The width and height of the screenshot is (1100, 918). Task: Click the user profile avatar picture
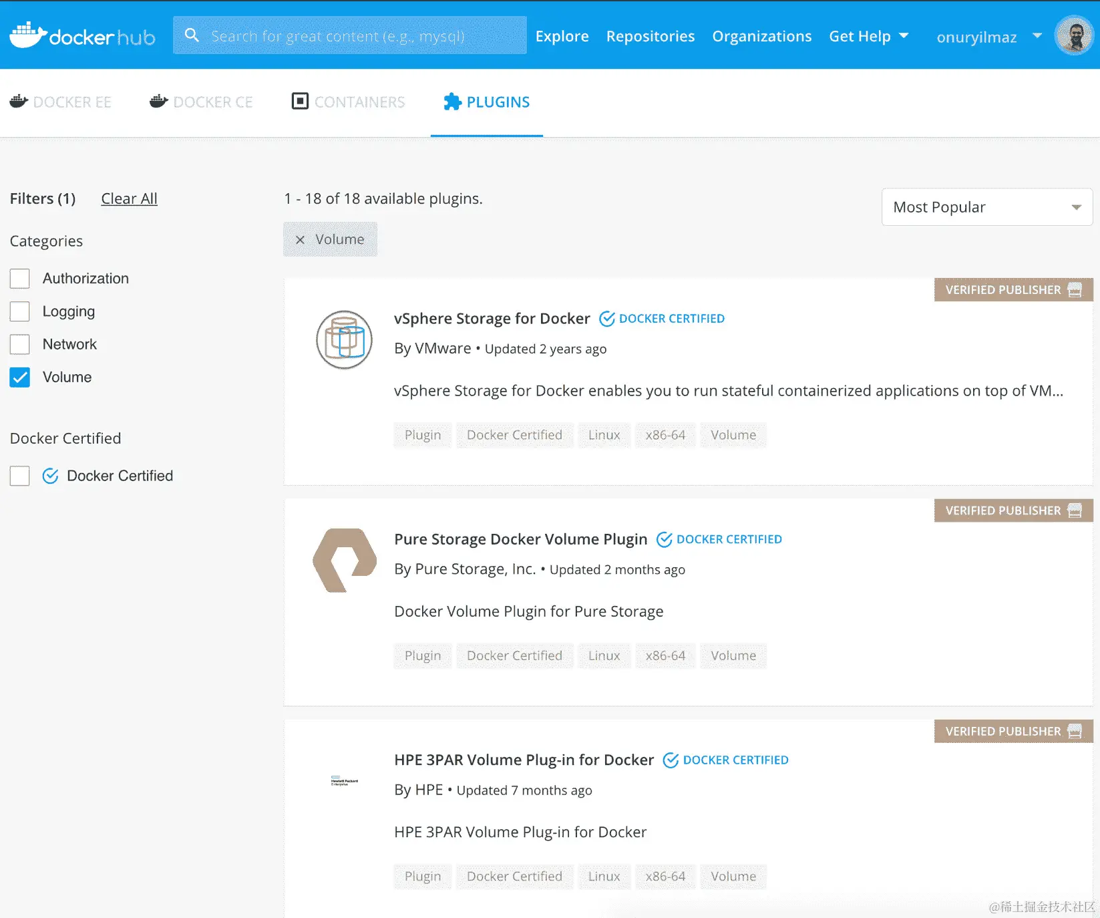[1073, 35]
